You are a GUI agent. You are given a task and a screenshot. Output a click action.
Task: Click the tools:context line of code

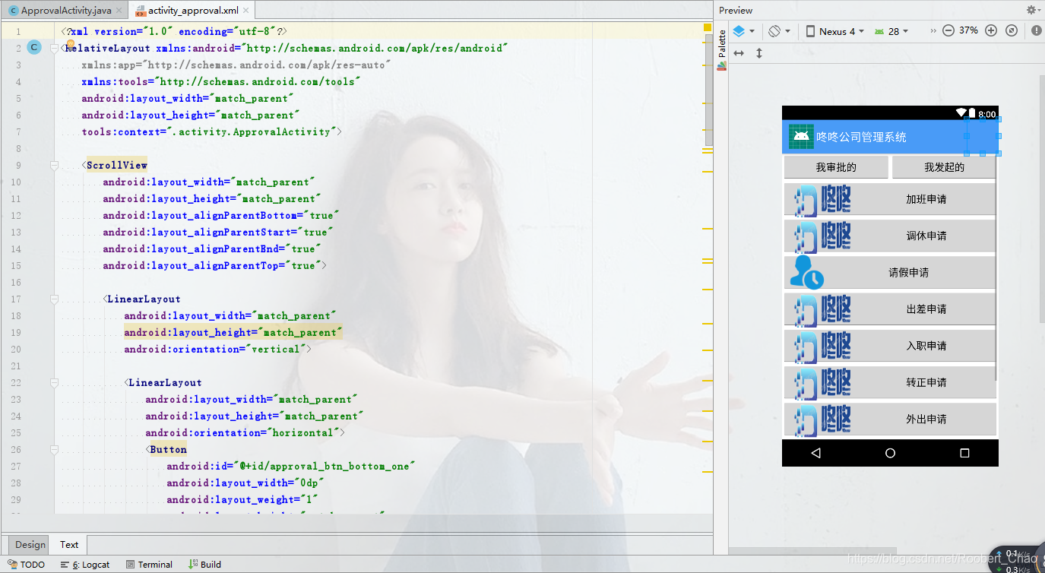tap(211, 131)
